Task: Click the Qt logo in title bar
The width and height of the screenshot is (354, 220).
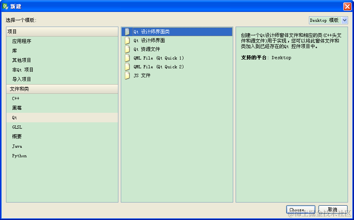Action: (6, 6)
